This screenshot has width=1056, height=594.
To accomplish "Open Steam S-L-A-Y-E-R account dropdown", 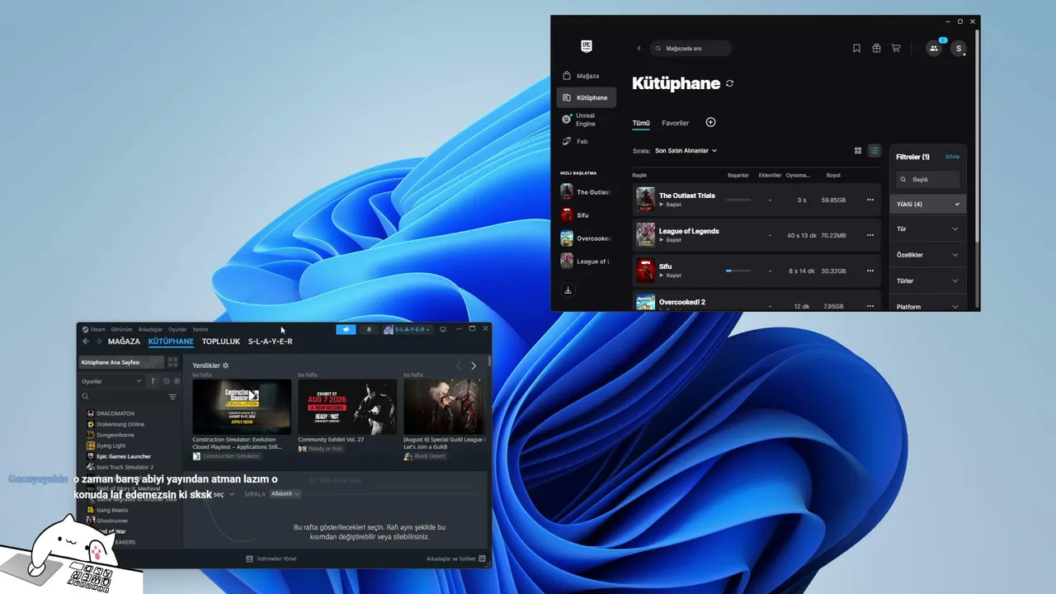I will [x=407, y=329].
